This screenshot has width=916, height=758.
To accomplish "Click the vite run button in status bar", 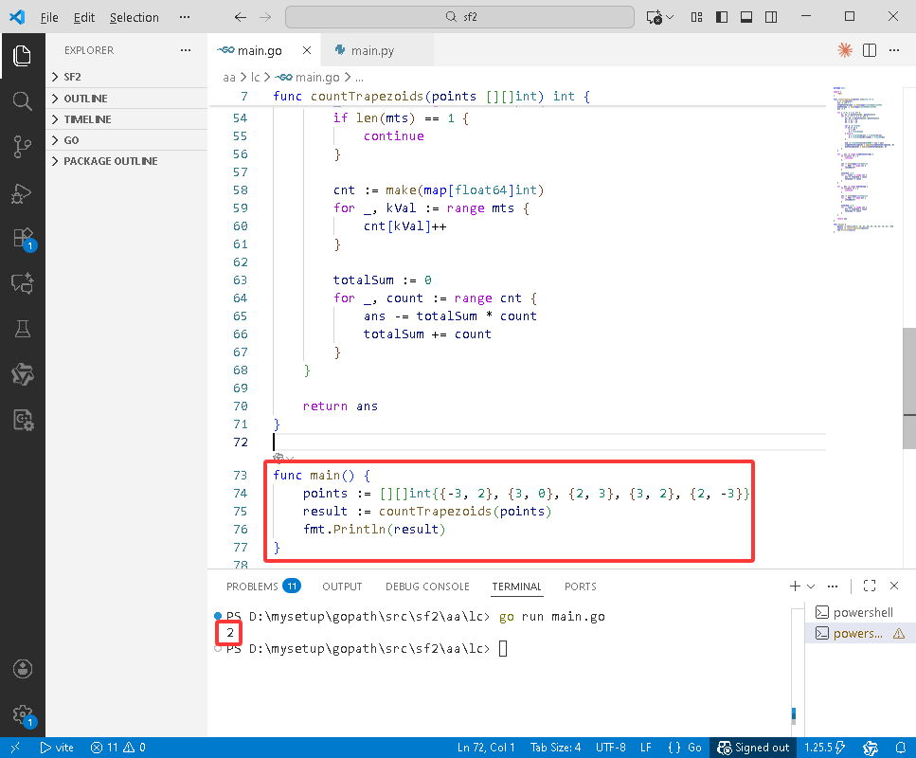I will pyautogui.click(x=57, y=748).
